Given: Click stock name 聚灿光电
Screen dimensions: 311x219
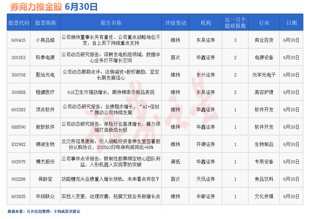Looking at the screenshot, I should point(45,75).
